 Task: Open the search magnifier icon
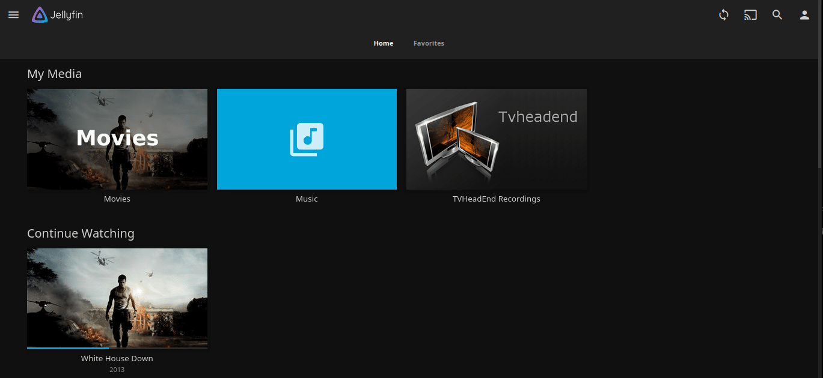(x=777, y=15)
